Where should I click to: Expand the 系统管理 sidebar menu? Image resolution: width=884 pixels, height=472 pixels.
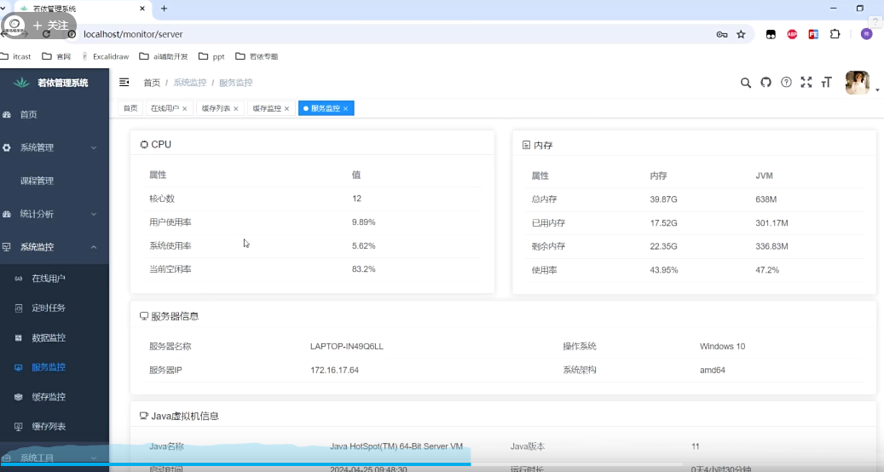(55, 147)
